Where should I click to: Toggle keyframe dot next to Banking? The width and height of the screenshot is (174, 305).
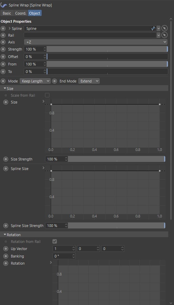point(6,256)
